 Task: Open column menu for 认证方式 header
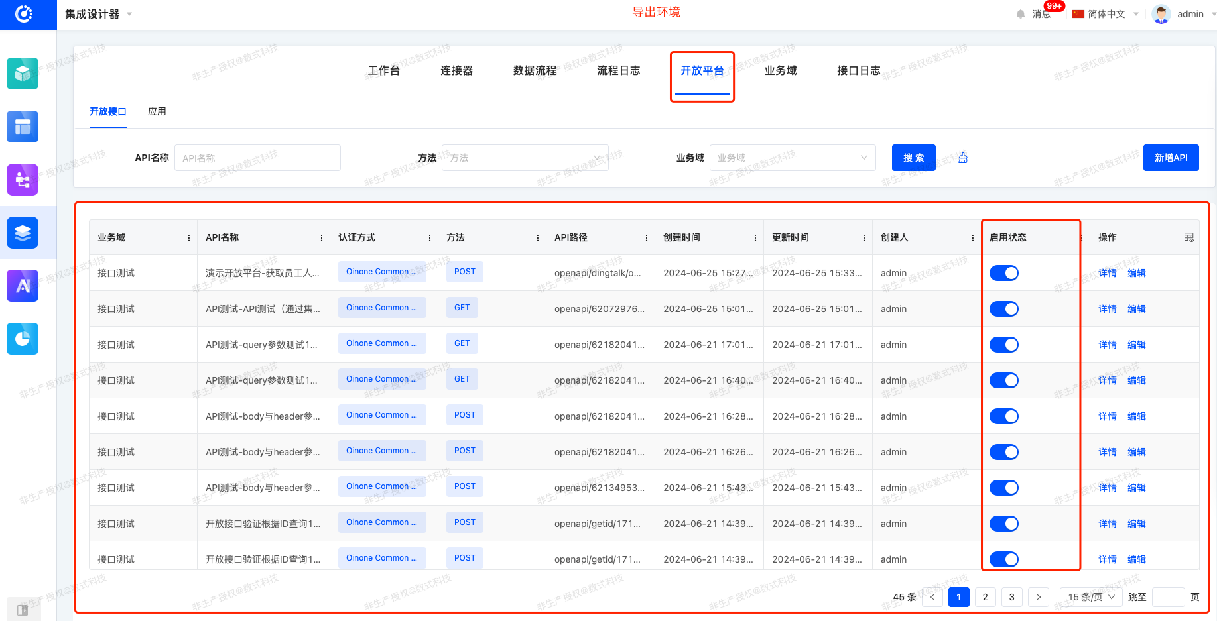[430, 238]
